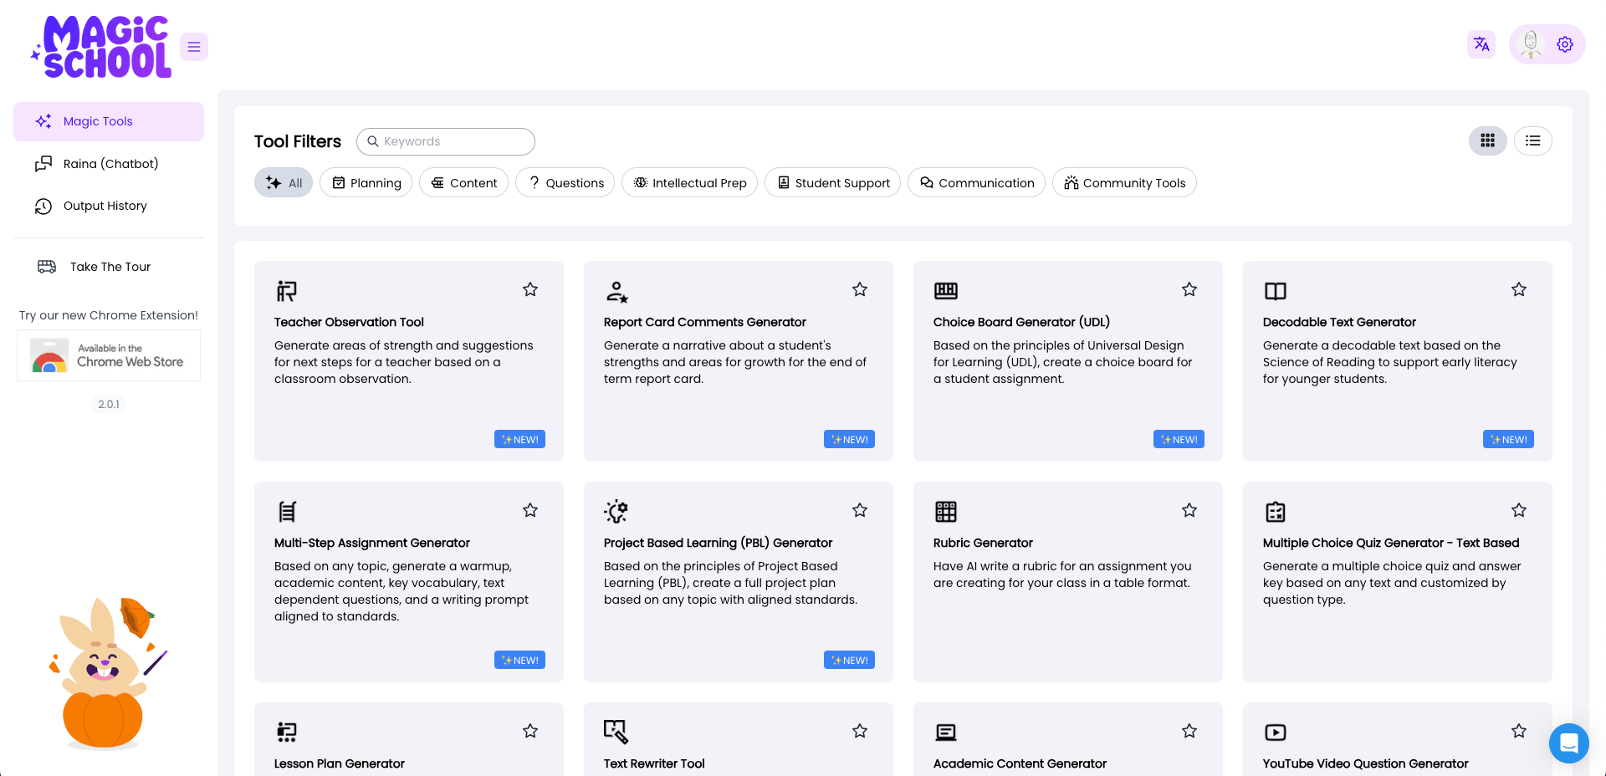Click the Project Based Learning lightbulb icon
The width and height of the screenshot is (1606, 776).
coord(616,512)
